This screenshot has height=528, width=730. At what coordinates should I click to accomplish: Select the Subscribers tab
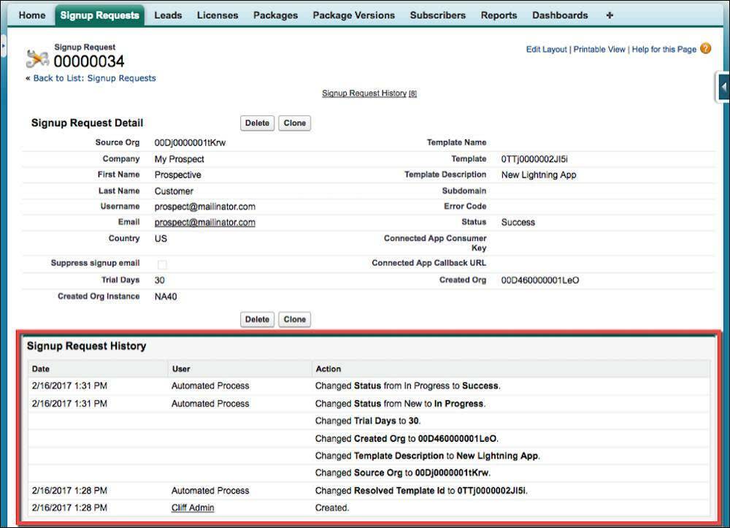click(437, 15)
